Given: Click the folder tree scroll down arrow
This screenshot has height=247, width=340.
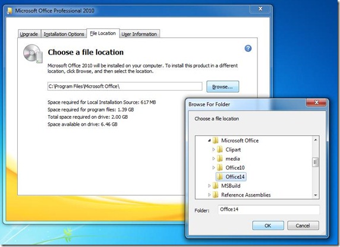Looking at the screenshot, I should 316,195.
